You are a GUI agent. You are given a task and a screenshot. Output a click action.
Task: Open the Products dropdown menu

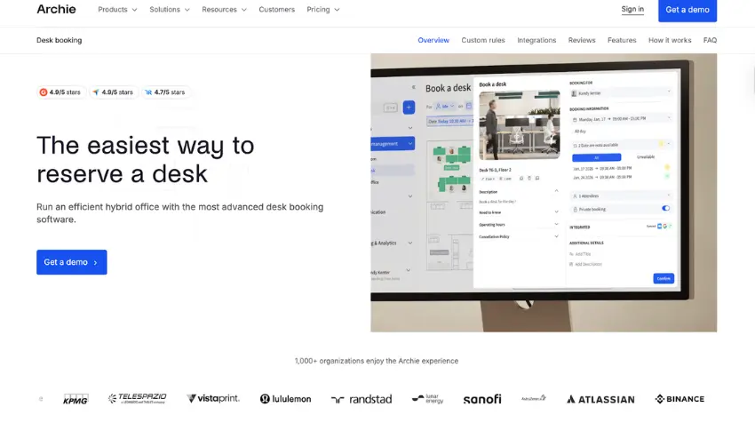point(117,10)
